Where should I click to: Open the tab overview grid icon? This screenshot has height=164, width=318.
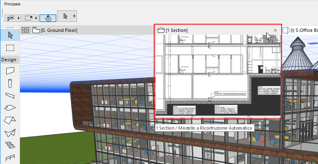[x=25, y=30]
